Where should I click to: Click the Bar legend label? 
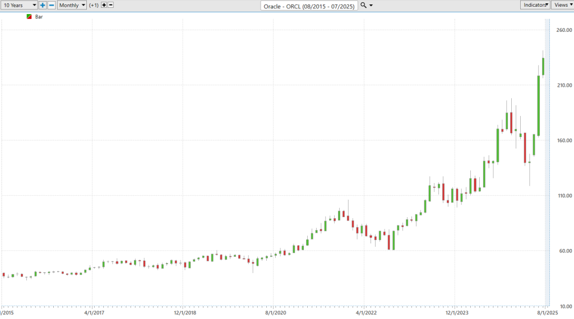pyautogui.click(x=39, y=17)
